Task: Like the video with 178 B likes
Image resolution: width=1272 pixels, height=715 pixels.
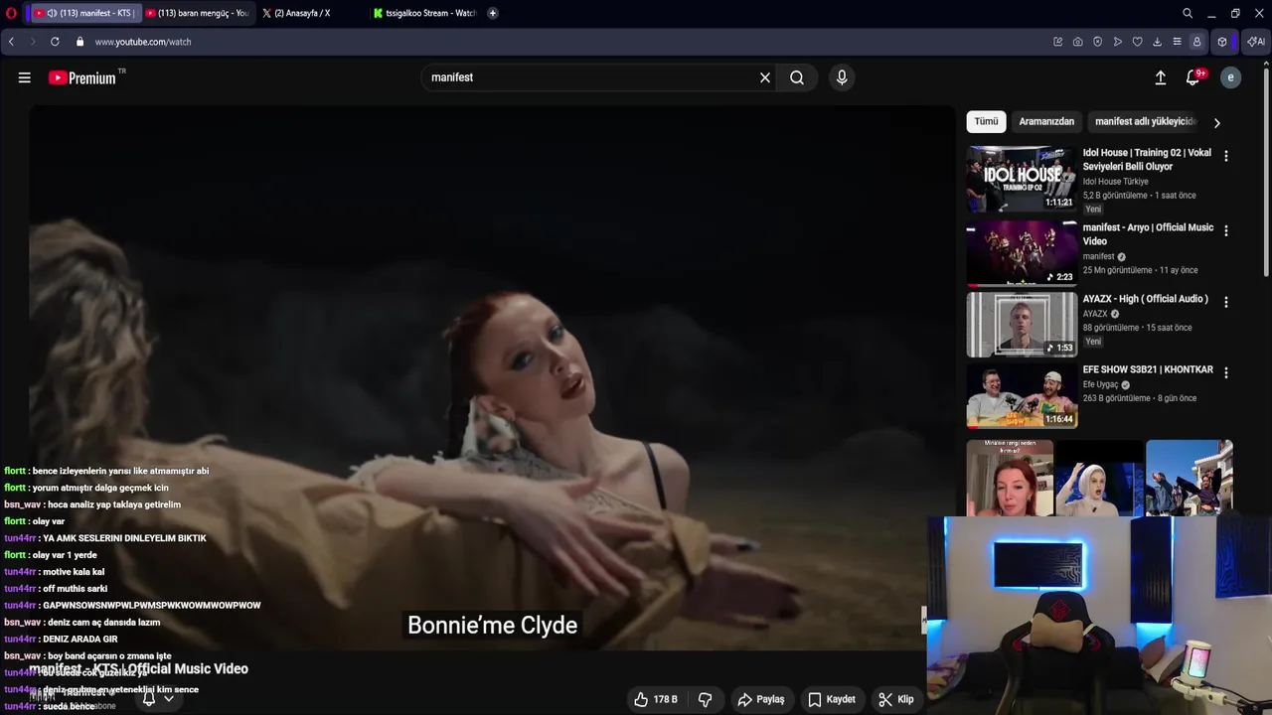Action: tap(657, 699)
